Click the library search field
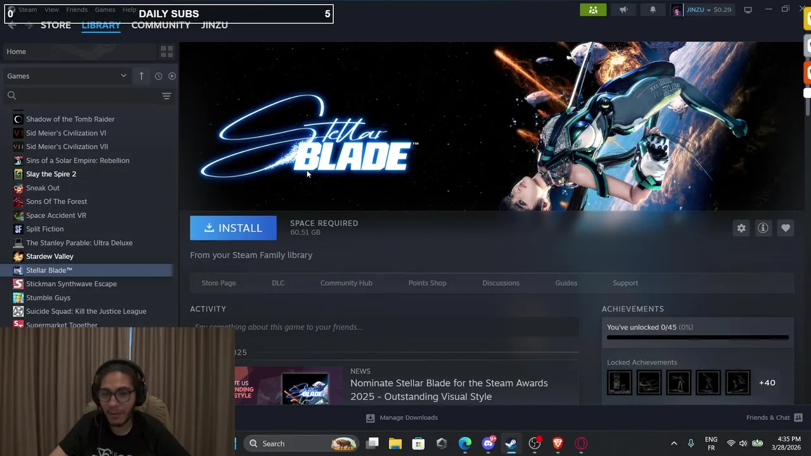This screenshot has width=811, height=456. coord(81,96)
